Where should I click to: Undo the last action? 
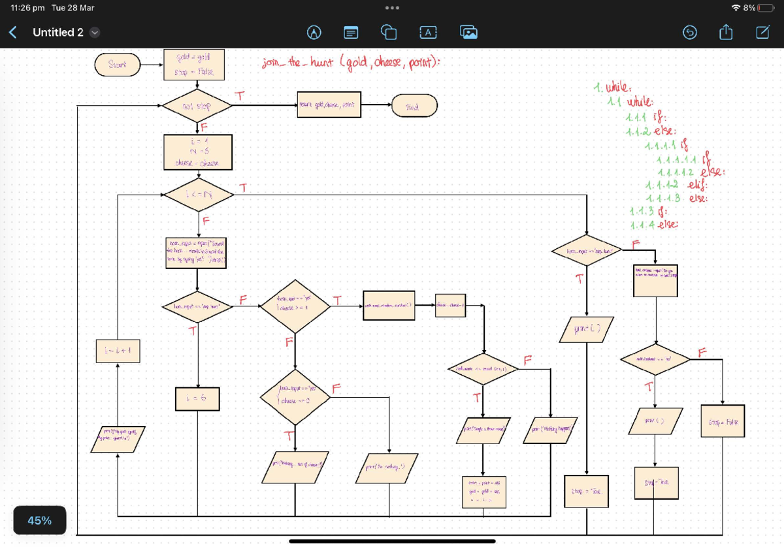pyautogui.click(x=690, y=32)
